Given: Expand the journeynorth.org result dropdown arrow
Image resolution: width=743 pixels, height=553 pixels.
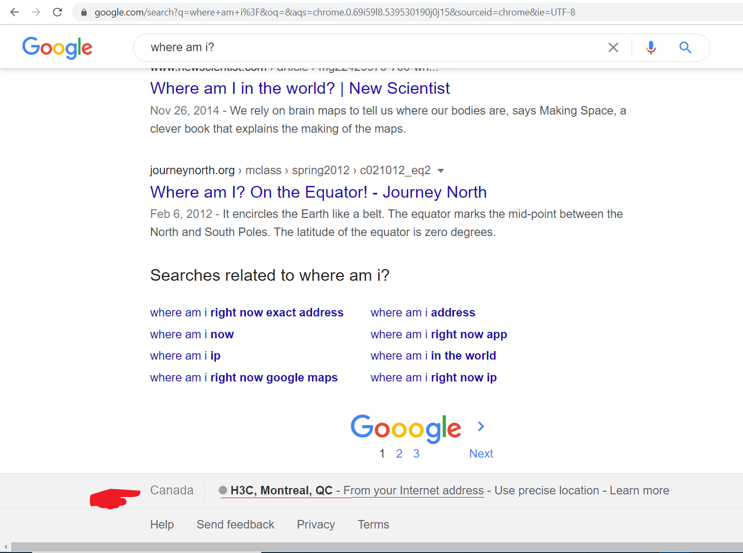Looking at the screenshot, I should click(x=441, y=170).
